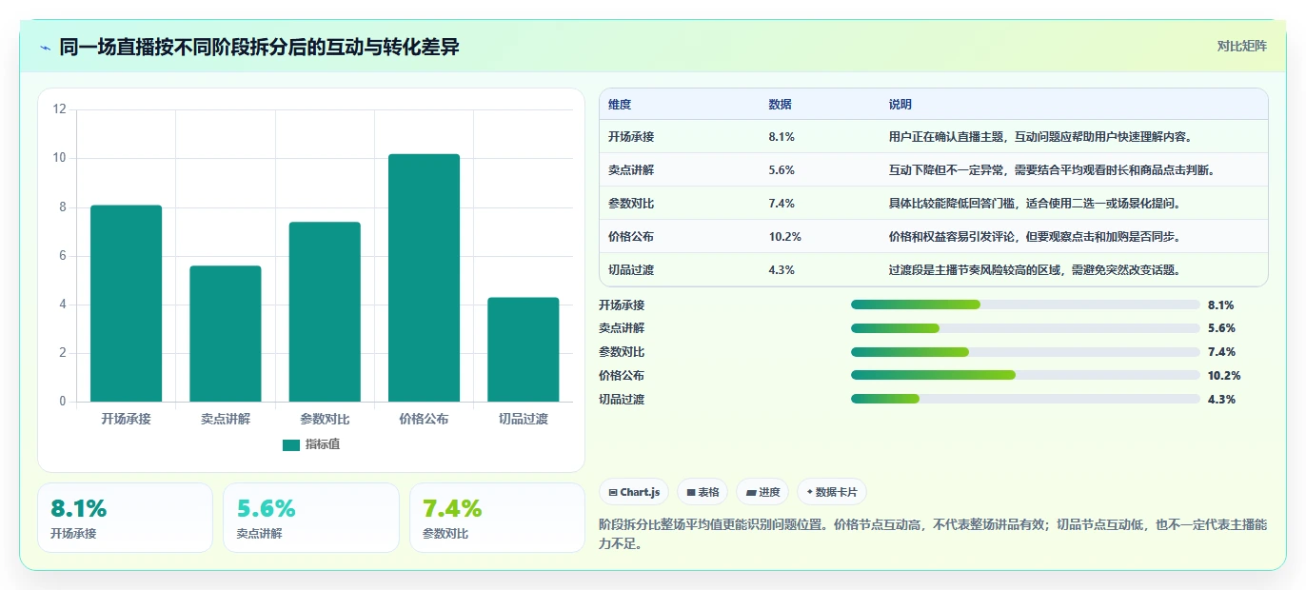The height and width of the screenshot is (590, 1306).
Task: Click the lightning icon beside the title
Action: (46, 48)
